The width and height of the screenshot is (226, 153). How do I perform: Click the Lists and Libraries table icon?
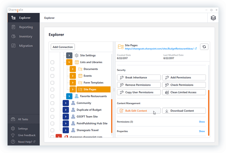(77, 62)
